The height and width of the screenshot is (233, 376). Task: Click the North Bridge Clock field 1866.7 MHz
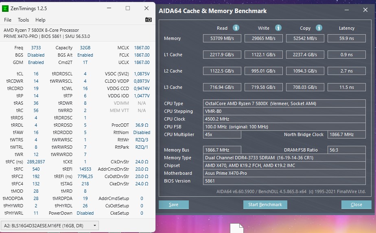pos(347,134)
